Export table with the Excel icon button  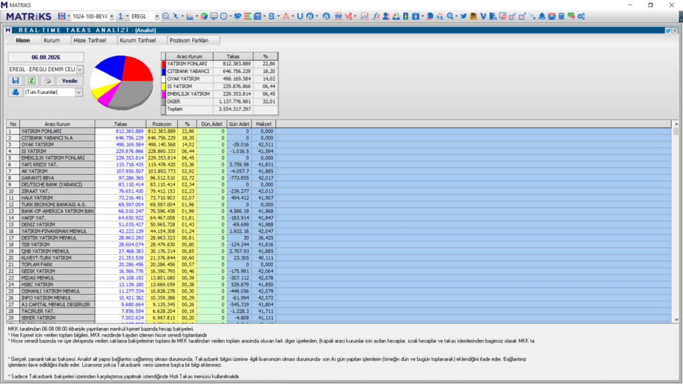point(31,81)
